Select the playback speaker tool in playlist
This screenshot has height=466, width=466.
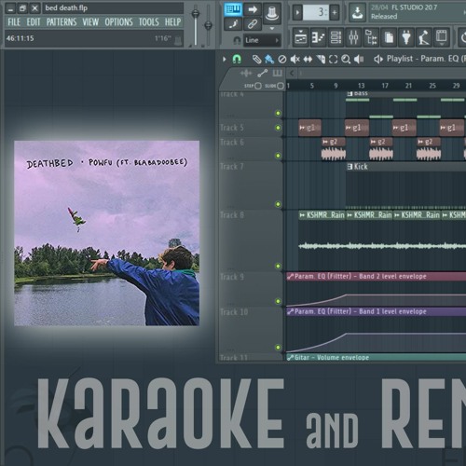click(359, 59)
